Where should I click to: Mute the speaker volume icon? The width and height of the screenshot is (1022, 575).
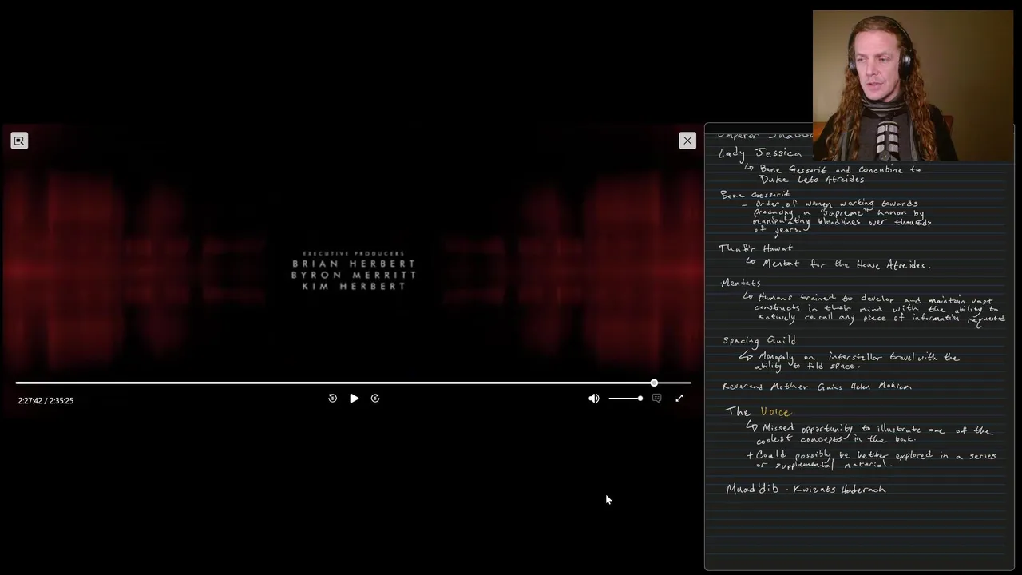point(594,398)
